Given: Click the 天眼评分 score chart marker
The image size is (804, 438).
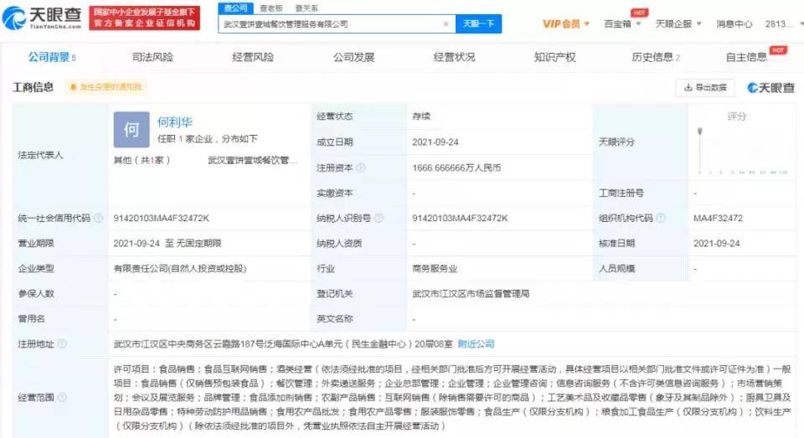Looking at the screenshot, I should [699, 131].
